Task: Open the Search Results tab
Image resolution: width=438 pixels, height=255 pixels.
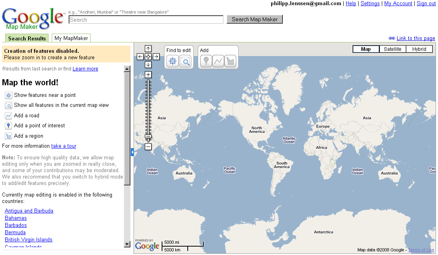Action: (27, 38)
